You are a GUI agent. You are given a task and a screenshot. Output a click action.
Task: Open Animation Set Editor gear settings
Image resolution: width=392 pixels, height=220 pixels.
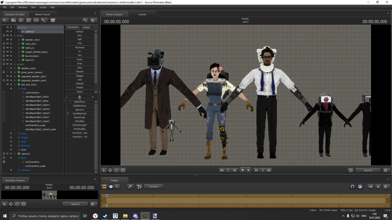[x=93, y=20]
